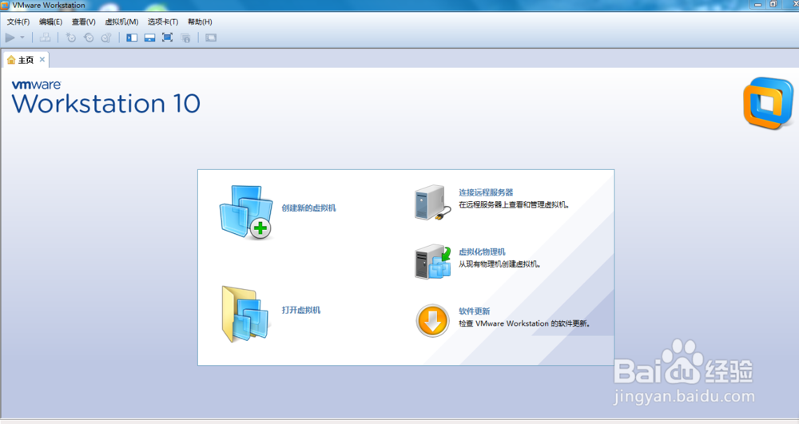This screenshot has width=799, height=424.
Task: Click the virtualize physical machine icon
Action: (432, 262)
